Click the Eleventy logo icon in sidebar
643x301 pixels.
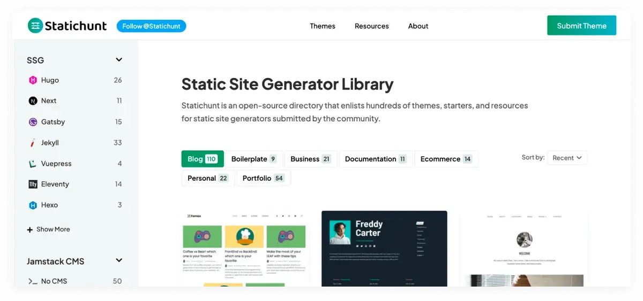(x=33, y=184)
